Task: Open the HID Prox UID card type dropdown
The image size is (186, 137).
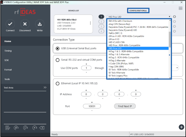Action: click(139, 17)
